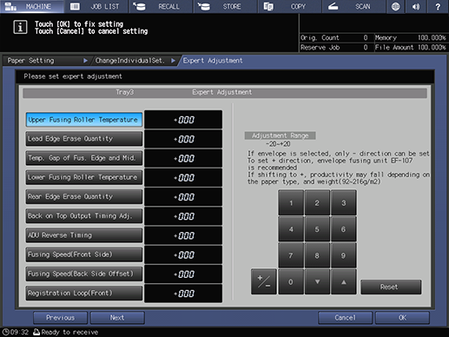
Task: Tap keypad digit 4
Action: click(x=291, y=229)
